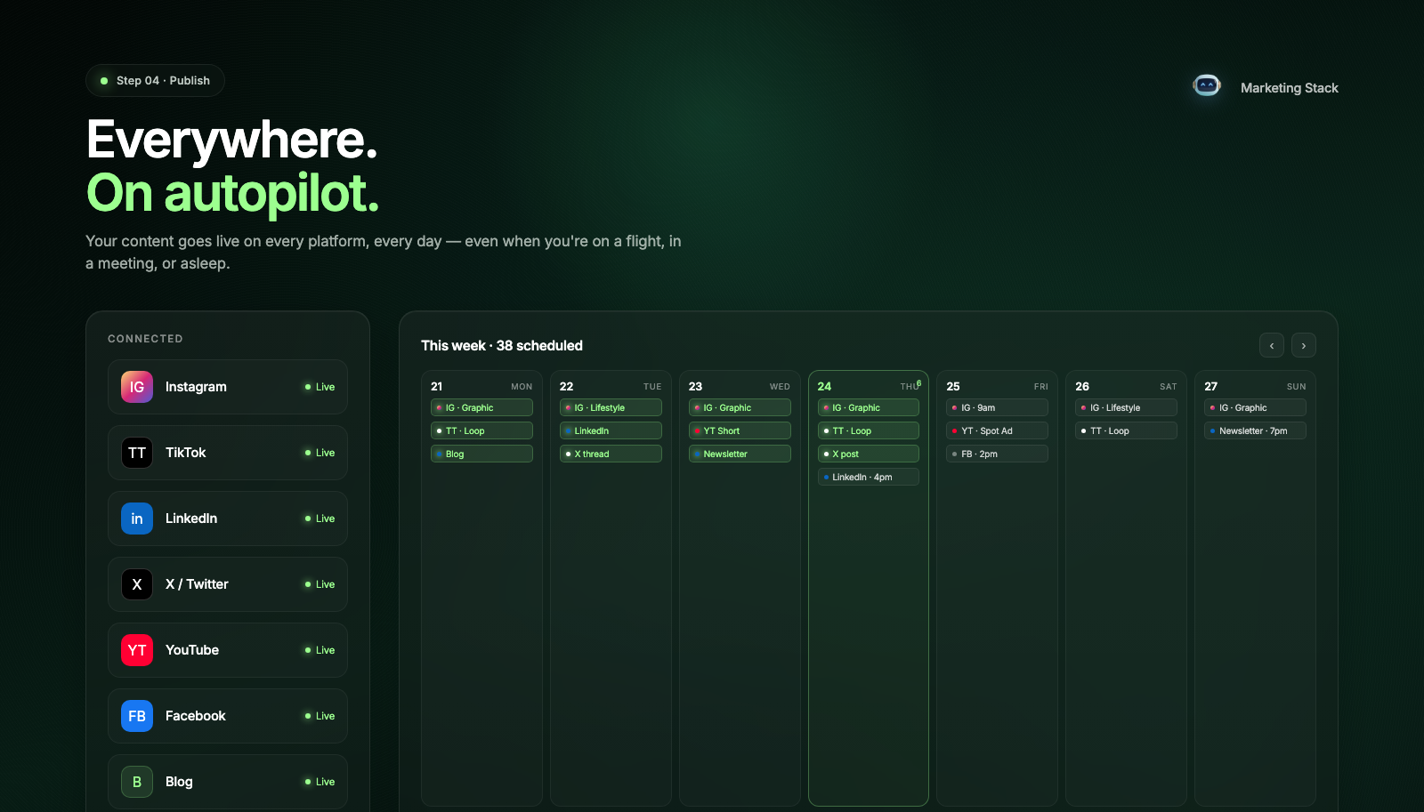The width and height of the screenshot is (1424, 812).
Task: Select highlighted Thursday 24 day header
Action: [x=869, y=386]
